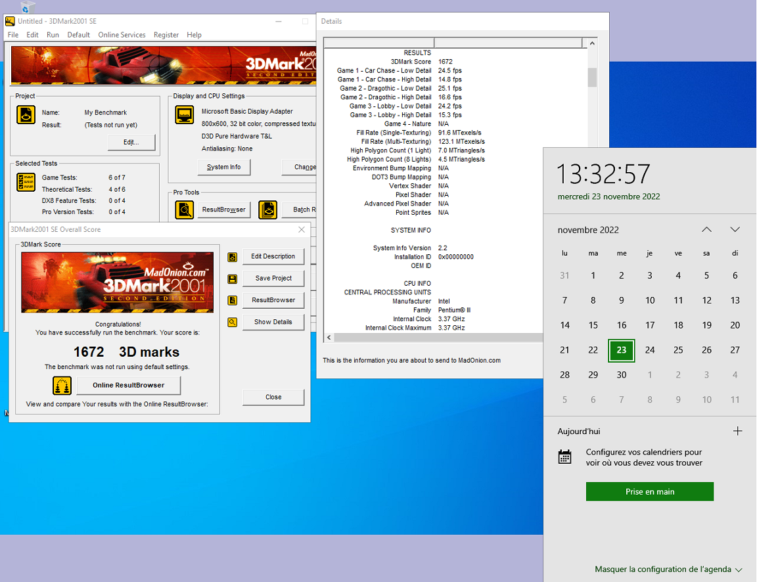Open the Edit menu
The height and width of the screenshot is (582, 757).
(32, 35)
